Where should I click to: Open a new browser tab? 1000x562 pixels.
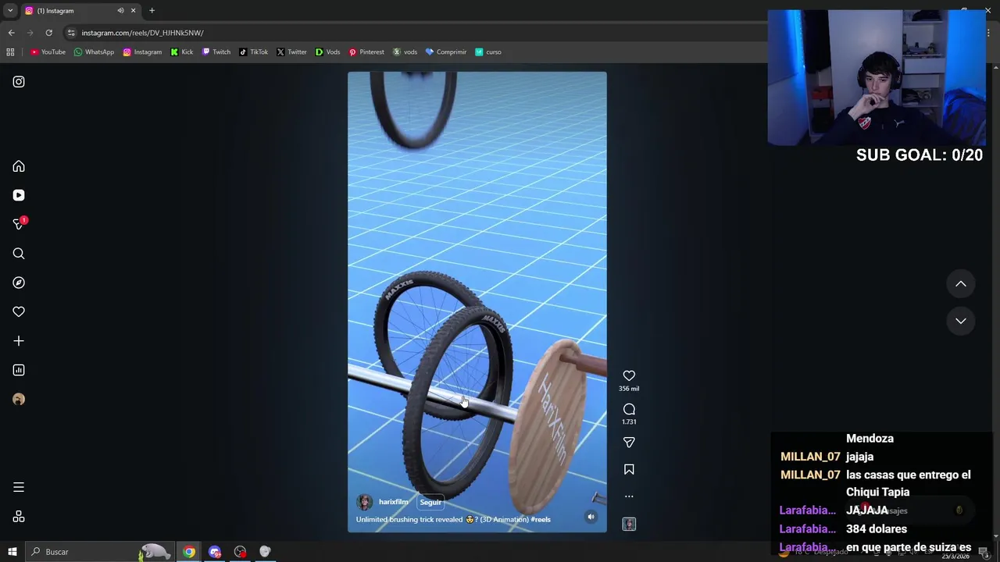[x=152, y=11]
